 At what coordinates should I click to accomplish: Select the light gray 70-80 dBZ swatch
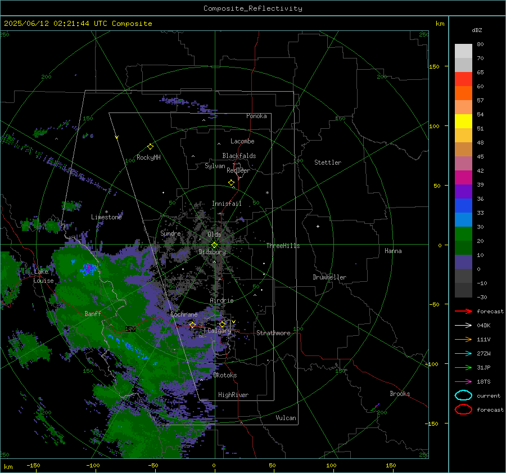463,51
